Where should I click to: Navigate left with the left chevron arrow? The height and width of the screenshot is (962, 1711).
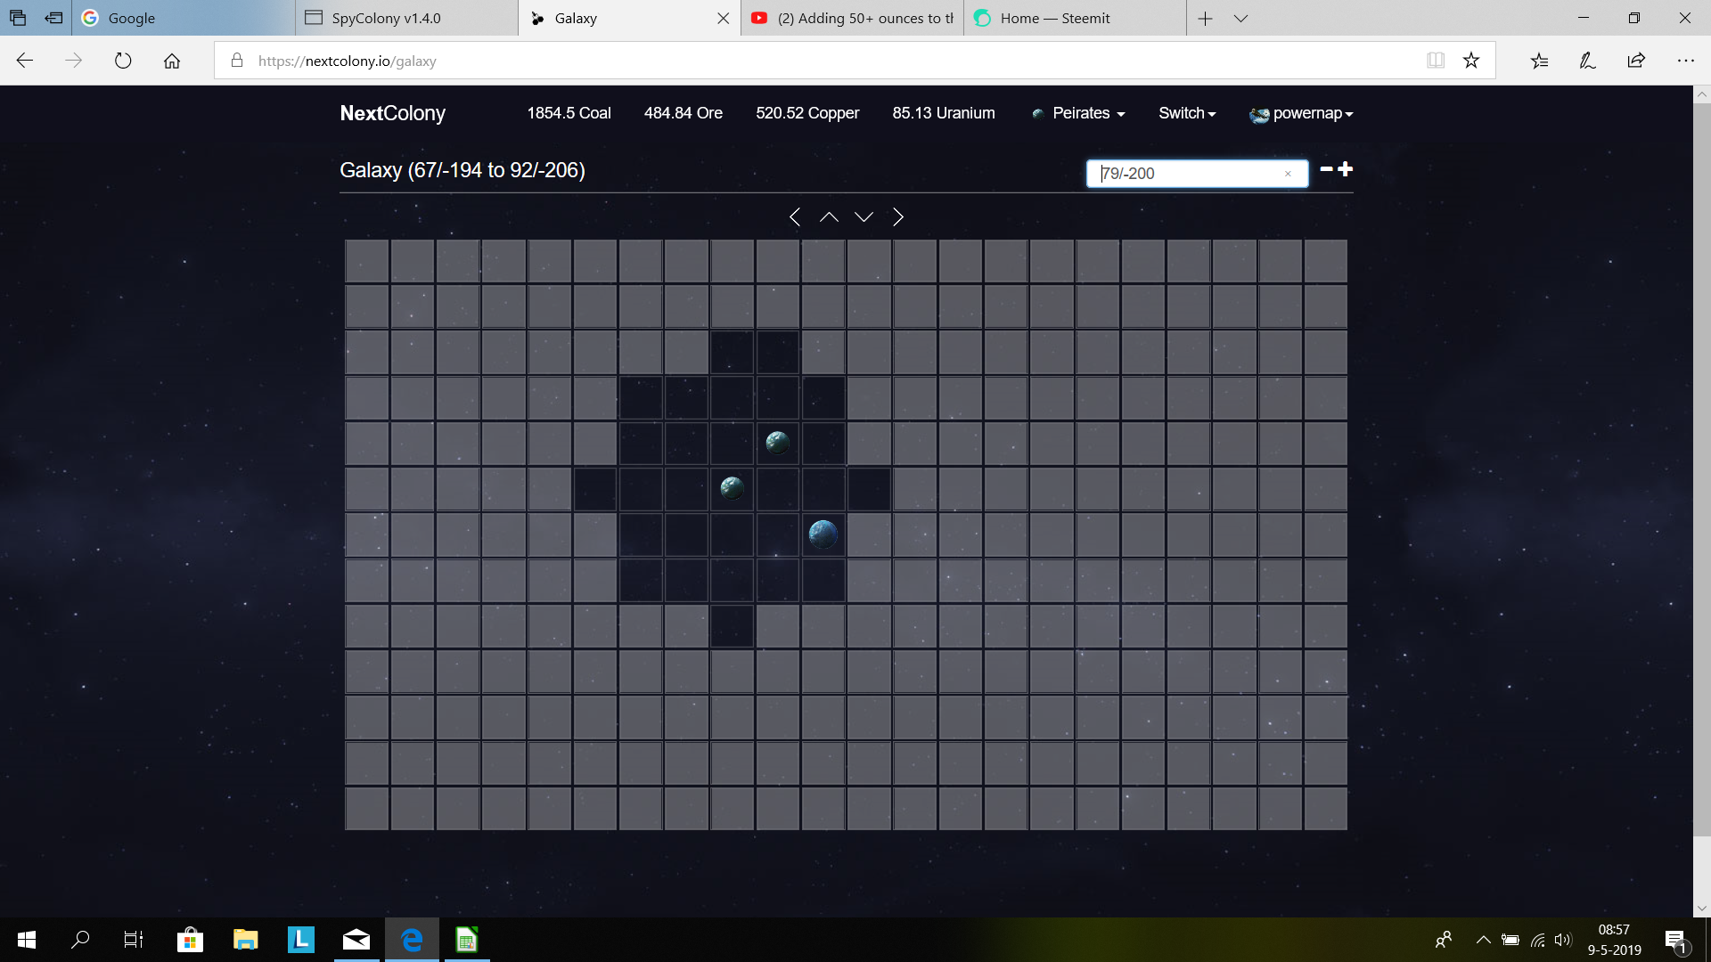795,216
